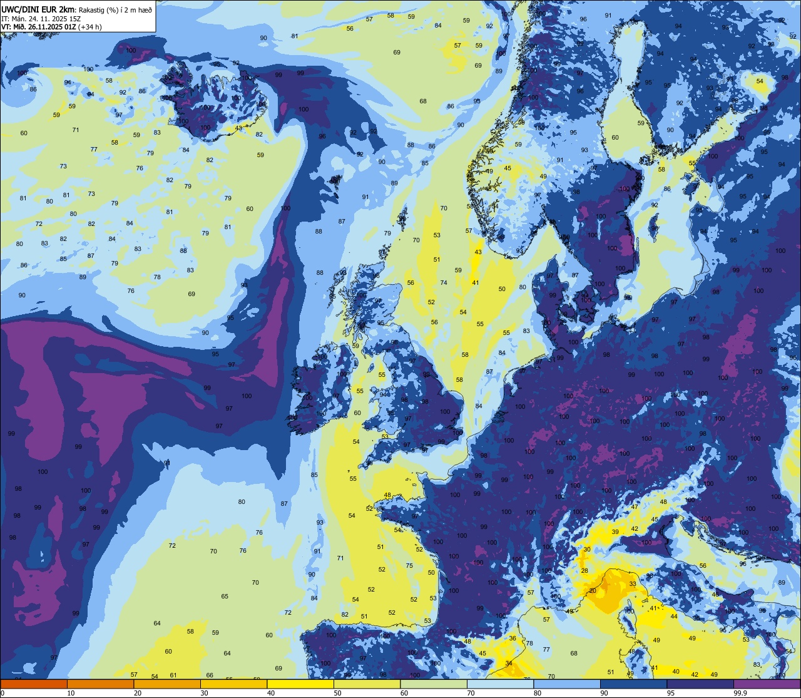This screenshot has height=698, width=801.
Task: Click the light blue 70–80 legend swatch
Action: (500, 684)
